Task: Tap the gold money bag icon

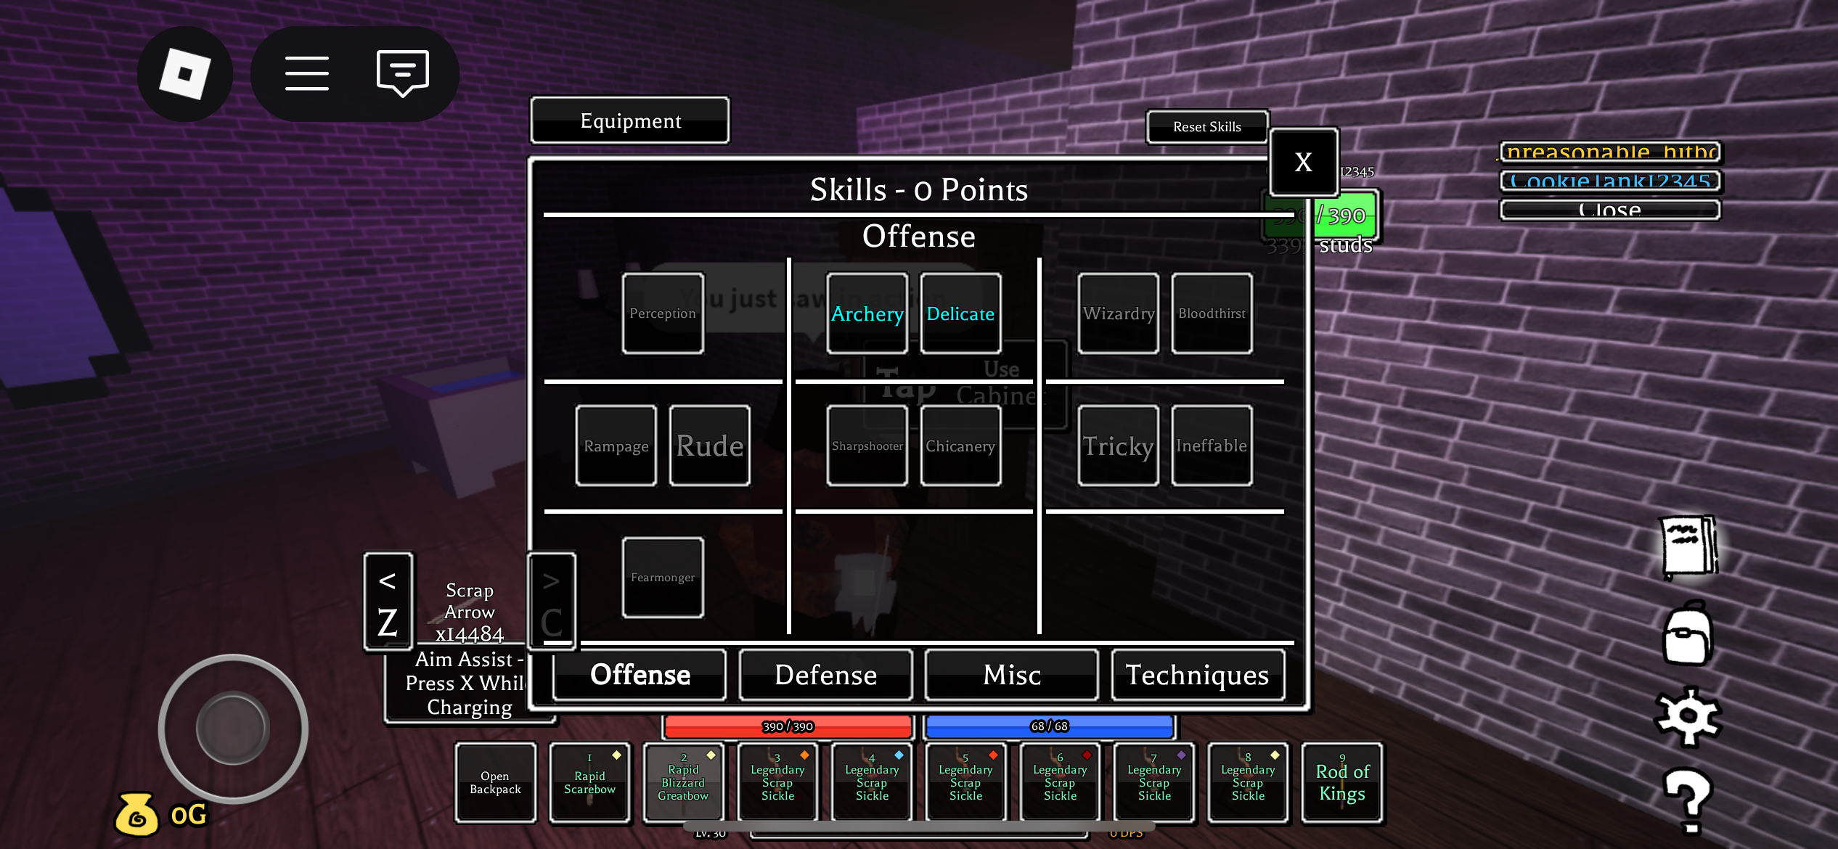Action: point(136,814)
